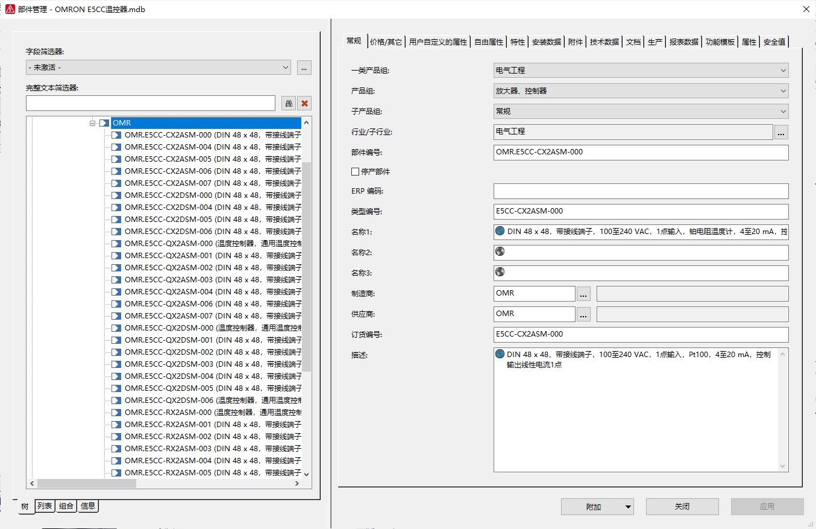816x529 pixels.
Task: Switch to the 技术数据 tab
Action: tap(604, 42)
